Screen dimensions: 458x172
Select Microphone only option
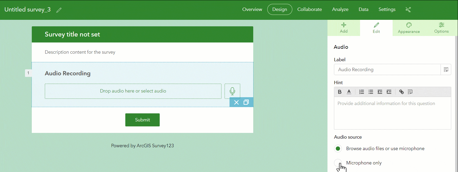click(338, 163)
